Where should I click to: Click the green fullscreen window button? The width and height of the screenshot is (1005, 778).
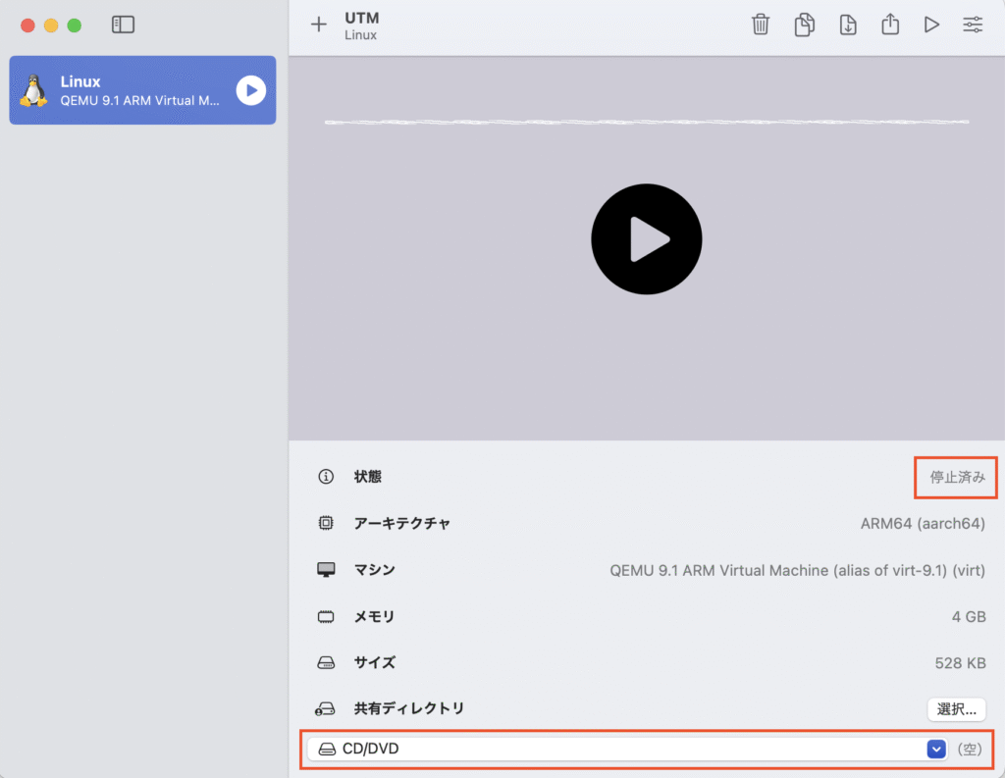point(75,25)
